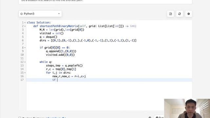Image resolution: width=210 pixels, height=118 pixels.
Task: Click 'M,N = len(grid),len(grid[0])' line
Action: [x=62, y=29]
